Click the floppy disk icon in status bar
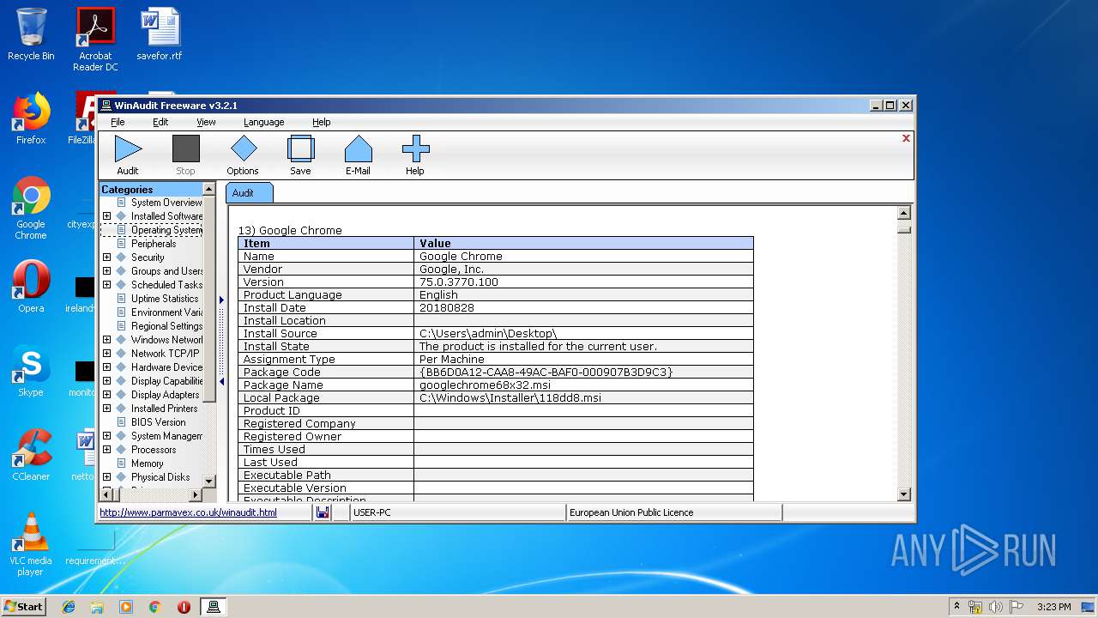 pyautogui.click(x=323, y=512)
